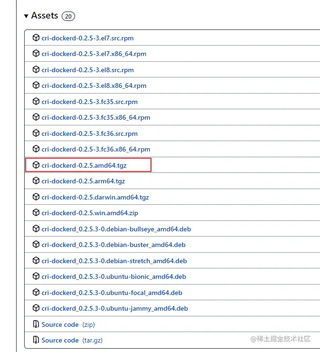Click package icon beside ubuntu-bionic deb

pos(36,276)
